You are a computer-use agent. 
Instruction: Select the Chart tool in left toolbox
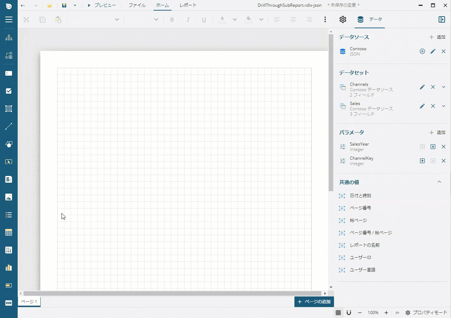click(9, 268)
